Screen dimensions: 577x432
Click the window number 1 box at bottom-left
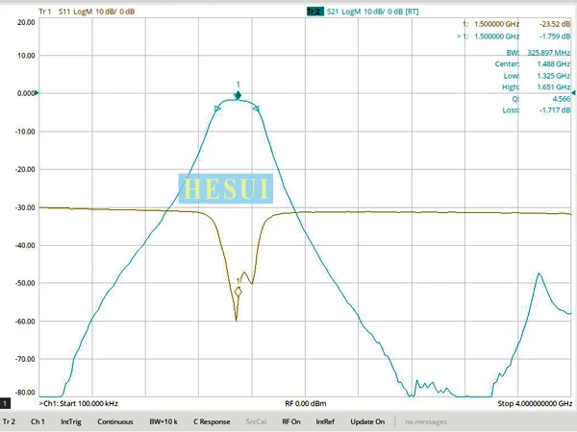pyautogui.click(x=5, y=404)
